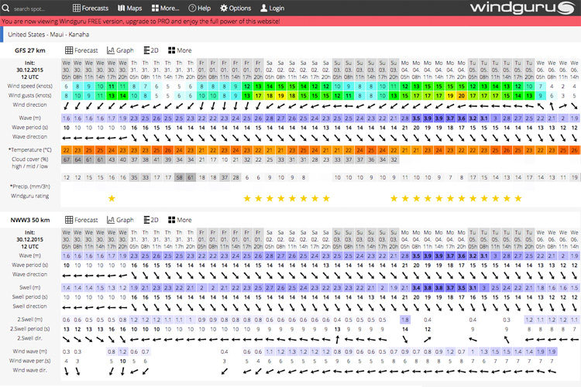Show the Graph view for NWW3 50 km
This screenshot has height=387, width=581.
tap(120, 220)
